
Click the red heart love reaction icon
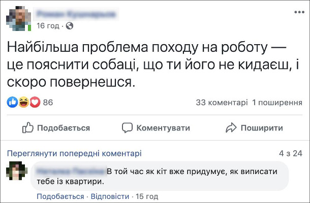tap(35, 102)
